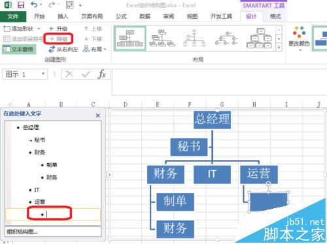
Task: Switch to the 插入 ribbon tab
Action: (x=63, y=16)
